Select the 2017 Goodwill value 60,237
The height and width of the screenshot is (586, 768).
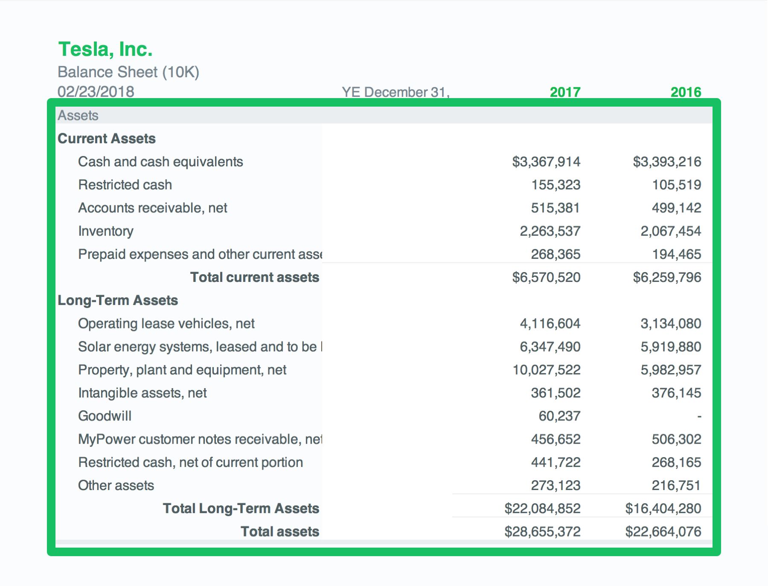pyautogui.click(x=559, y=416)
